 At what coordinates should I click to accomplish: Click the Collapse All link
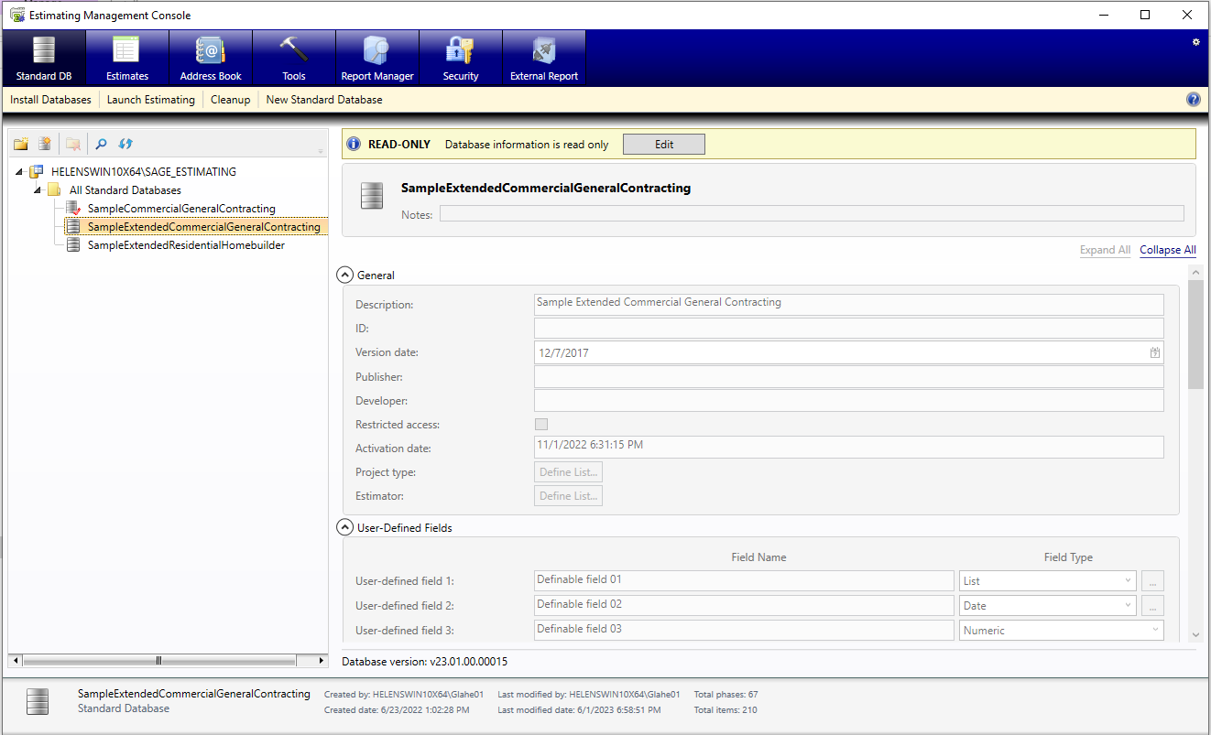(x=1168, y=250)
